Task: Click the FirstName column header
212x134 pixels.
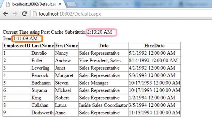Action: (66, 46)
